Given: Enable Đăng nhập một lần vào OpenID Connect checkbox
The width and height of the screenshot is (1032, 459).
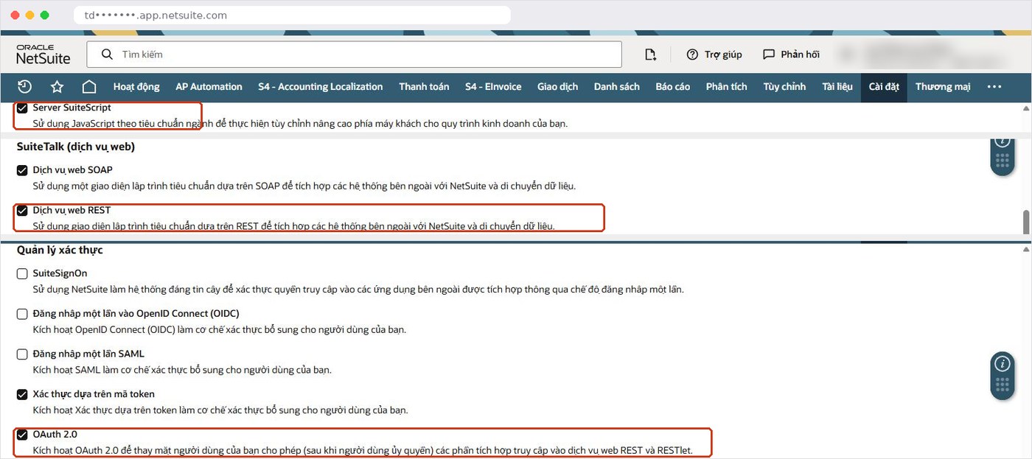Looking at the screenshot, I should tap(22, 314).
